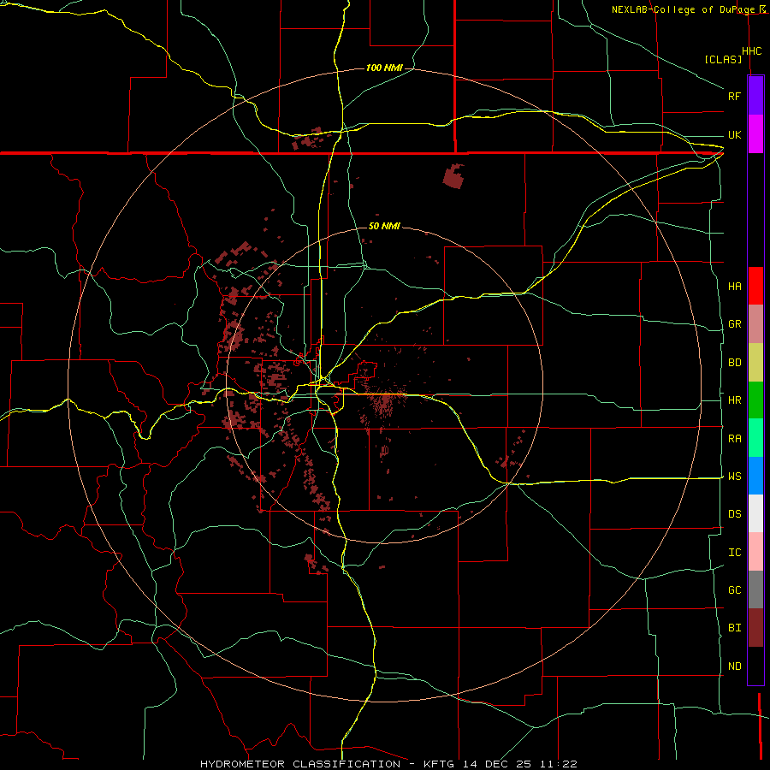Click the KFTG radar site identifier
Image resolution: width=770 pixels, height=770 pixels.
(x=440, y=764)
